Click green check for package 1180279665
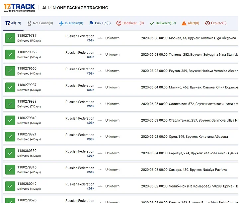This screenshot has height=203, width=239. [10, 71]
